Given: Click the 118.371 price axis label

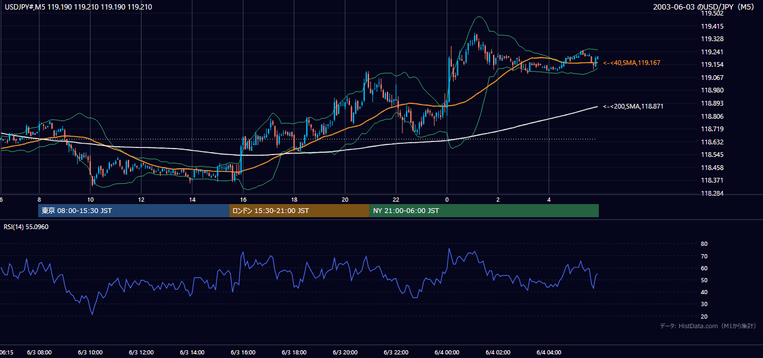Looking at the screenshot, I should coord(712,180).
